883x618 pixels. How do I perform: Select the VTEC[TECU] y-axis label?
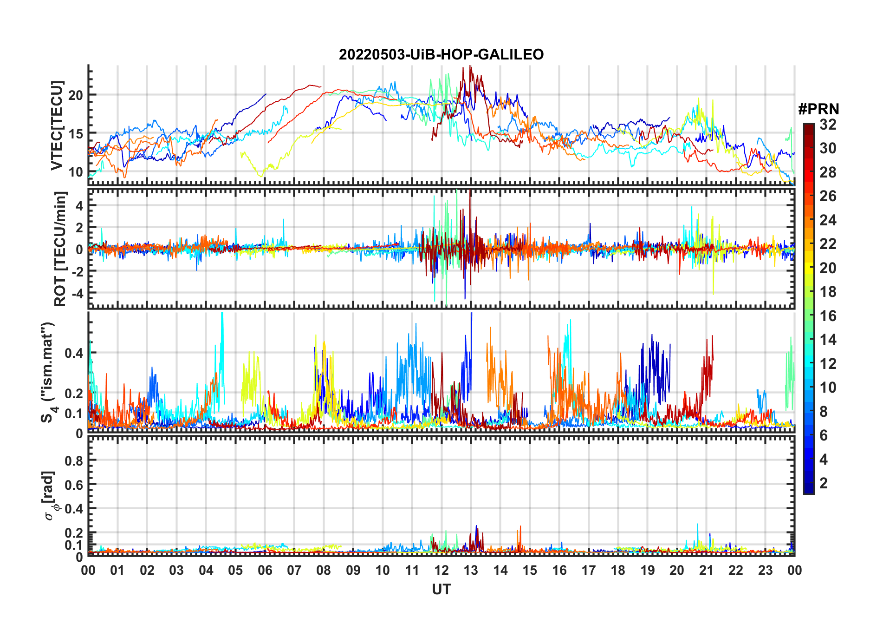point(57,126)
